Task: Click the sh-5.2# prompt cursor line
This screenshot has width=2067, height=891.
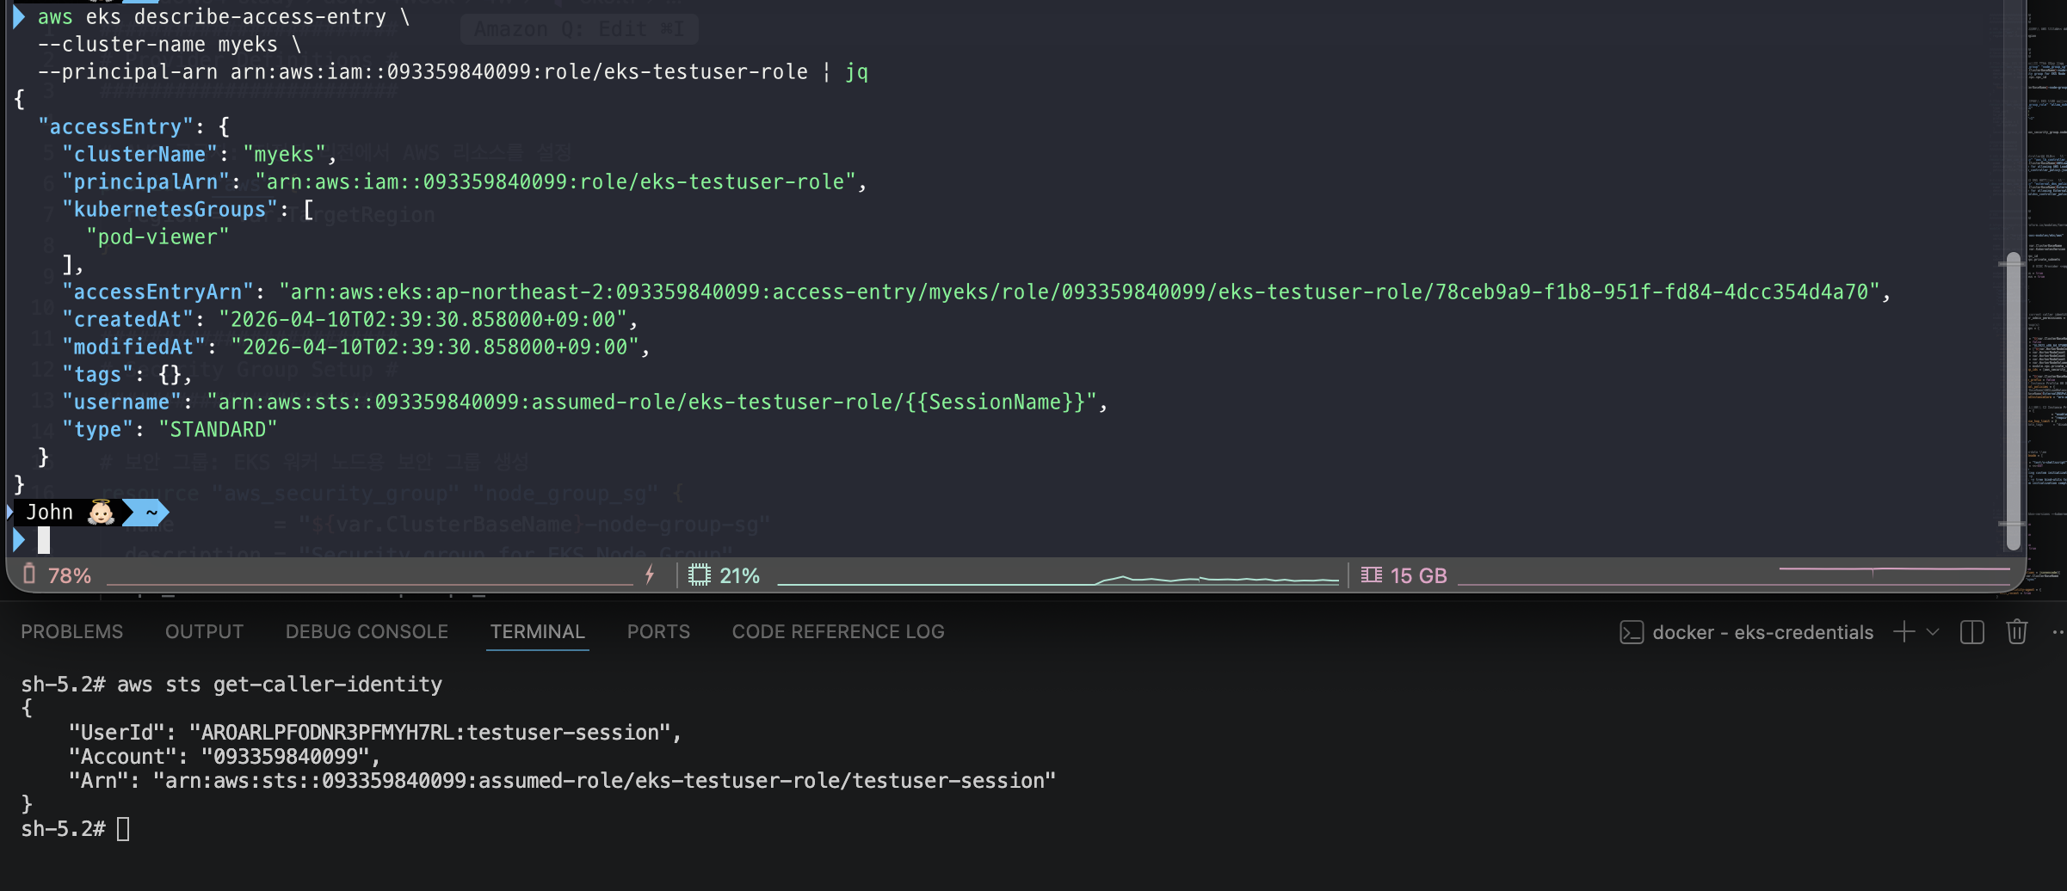Action: [75, 829]
